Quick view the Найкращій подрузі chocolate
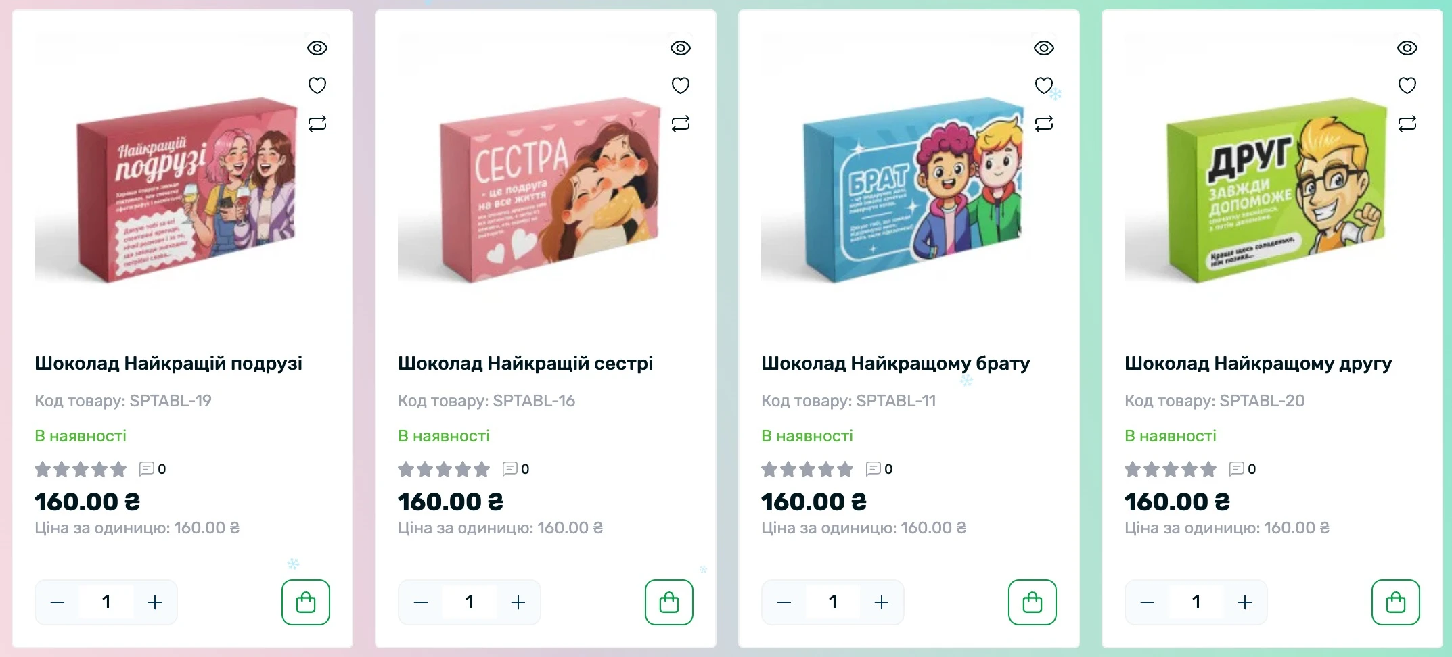Screen dimensions: 1452x657 click(x=317, y=48)
